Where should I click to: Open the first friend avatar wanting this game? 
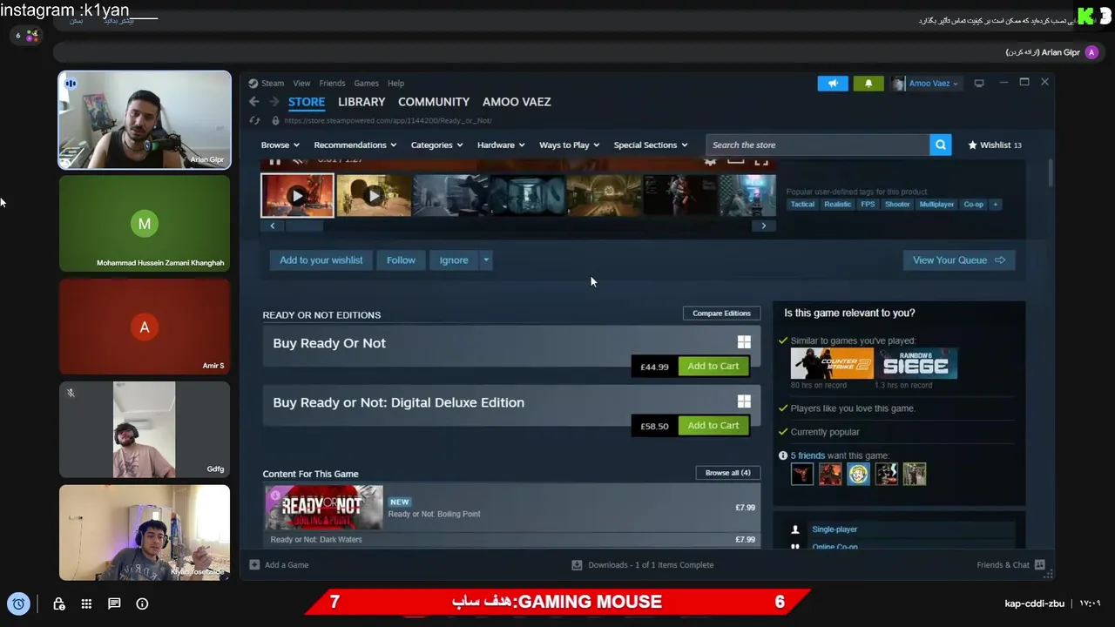click(802, 474)
